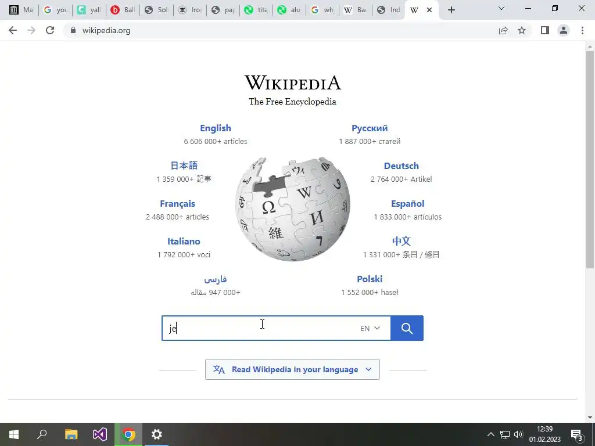
Task: Open the Chrome profile avatar
Action: point(564,30)
